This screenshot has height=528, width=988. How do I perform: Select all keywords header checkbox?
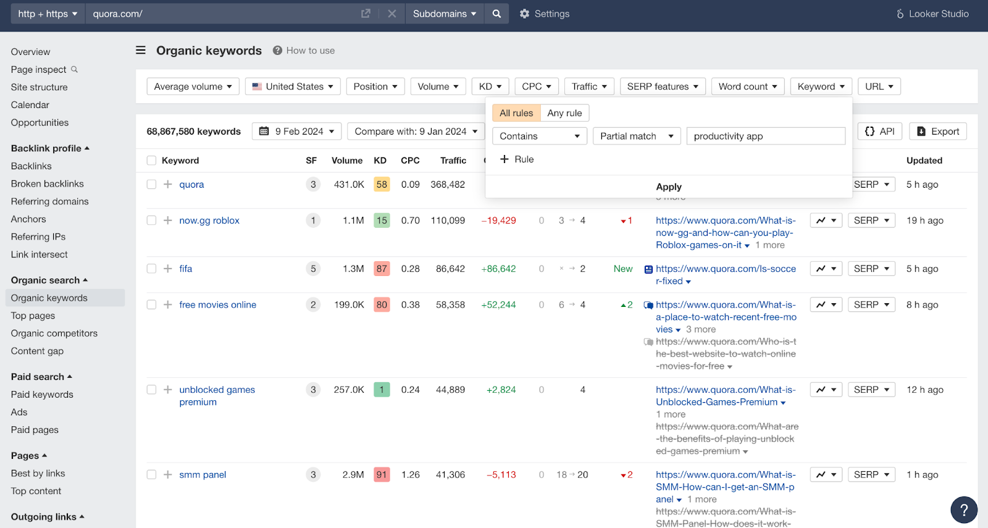pos(151,161)
